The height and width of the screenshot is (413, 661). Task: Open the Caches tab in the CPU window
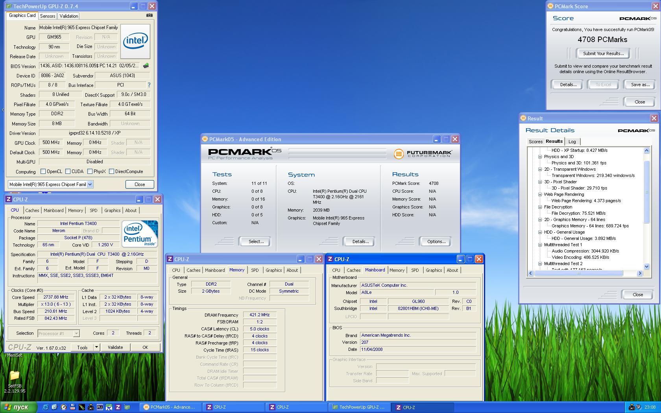click(32, 210)
